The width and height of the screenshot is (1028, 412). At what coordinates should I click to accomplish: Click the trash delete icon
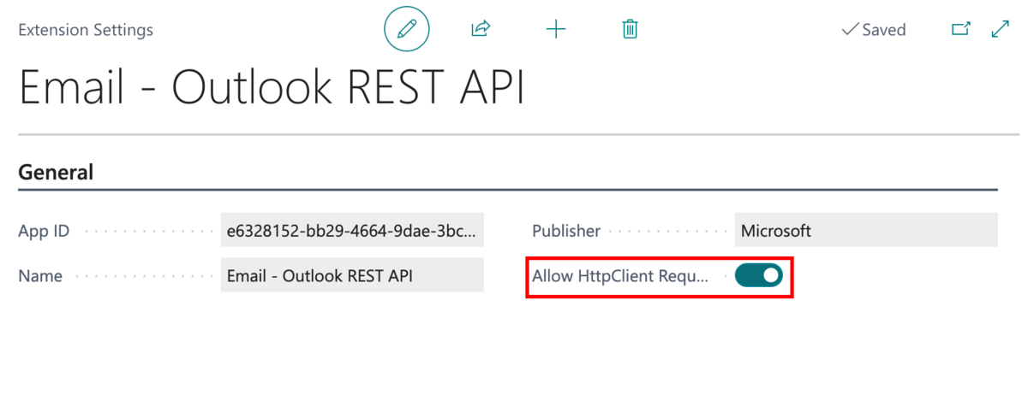coord(630,30)
